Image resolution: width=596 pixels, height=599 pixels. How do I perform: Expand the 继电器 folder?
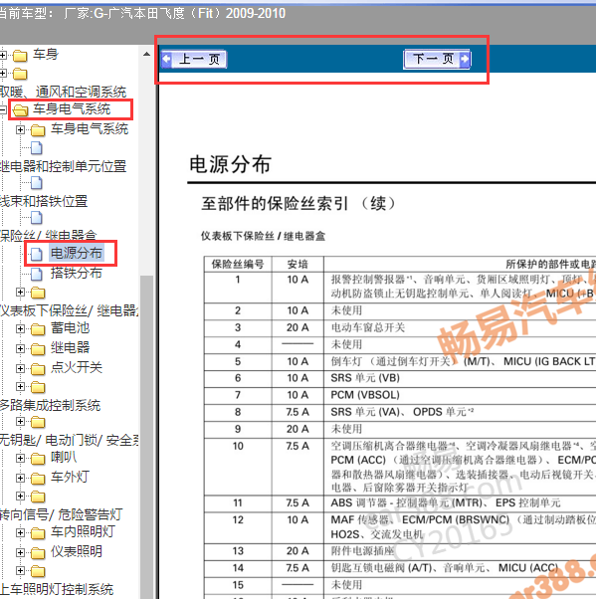pyautogui.click(x=20, y=349)
